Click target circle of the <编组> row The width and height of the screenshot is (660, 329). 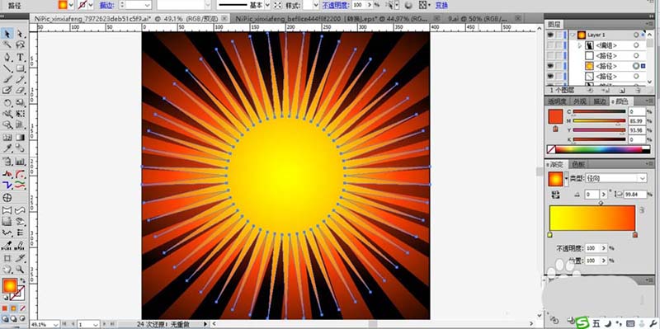635,45
